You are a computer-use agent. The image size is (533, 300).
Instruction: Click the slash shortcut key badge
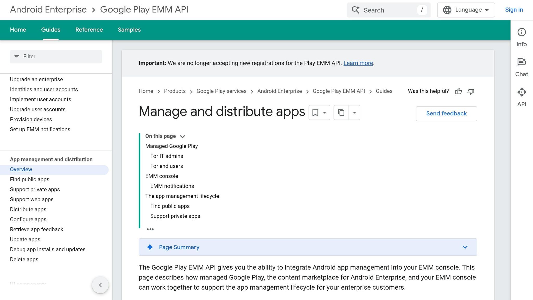pos(422,10)
